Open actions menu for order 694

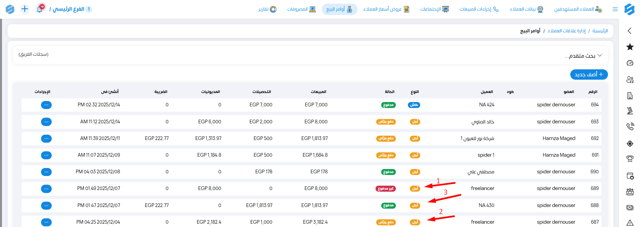(x=46, y=105)
